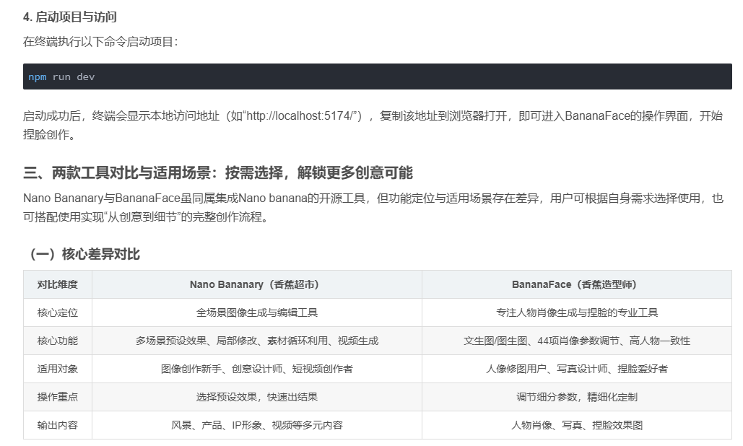The width and height of the screenshot is (743, 446).
Task: Click the text "在终端执行以下命令启动项目:"
Action: [x=100, y=42]
